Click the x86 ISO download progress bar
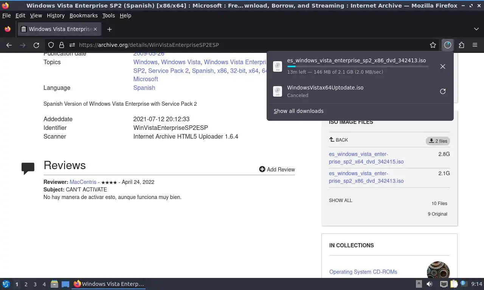This screenshot has height=290, width=484. (x=357, y=66)
